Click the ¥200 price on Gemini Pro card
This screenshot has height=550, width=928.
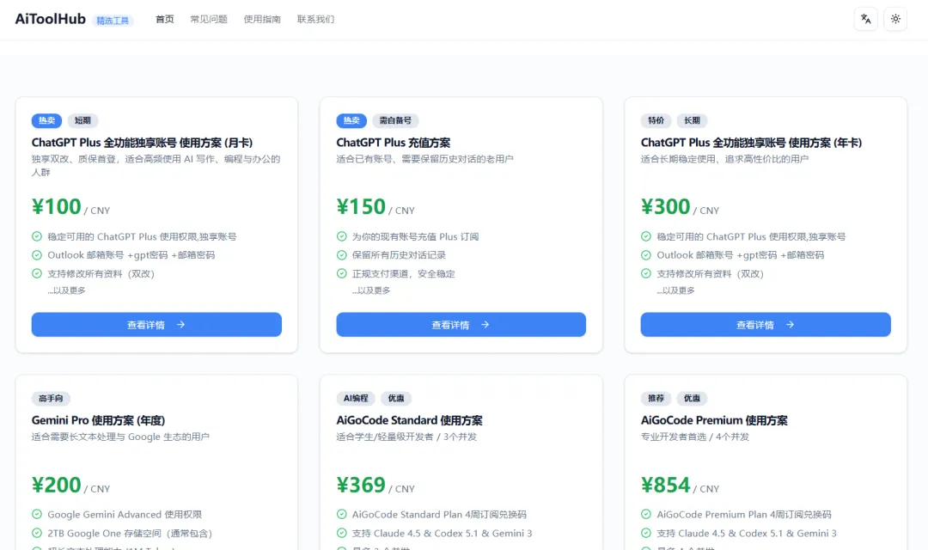(x=56, y=485)
